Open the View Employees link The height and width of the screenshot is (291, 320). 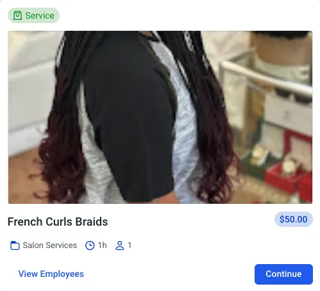tap(51, 274)
